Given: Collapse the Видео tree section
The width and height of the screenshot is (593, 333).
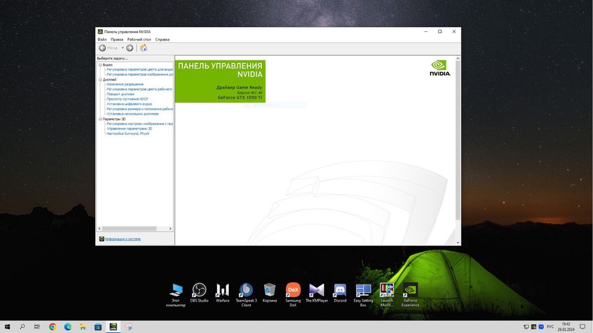Looking at the screenshot, I should [100, 65].
